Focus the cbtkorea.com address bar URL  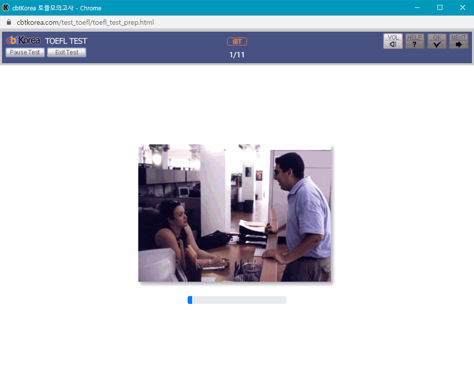click(x=85, y=22)
